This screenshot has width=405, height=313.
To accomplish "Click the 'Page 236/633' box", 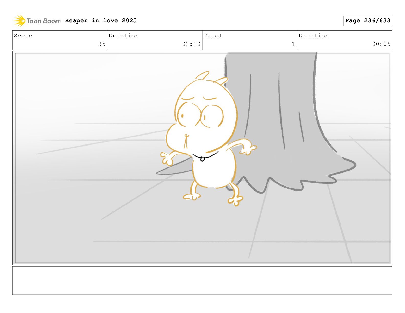I will (368, 21).
